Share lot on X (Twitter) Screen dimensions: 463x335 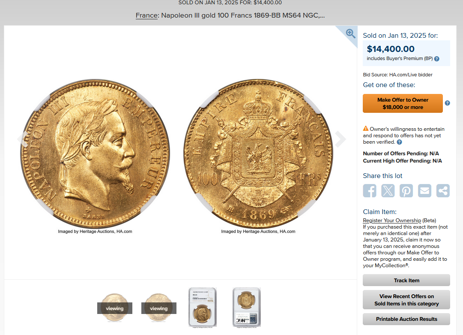point(388,191)
